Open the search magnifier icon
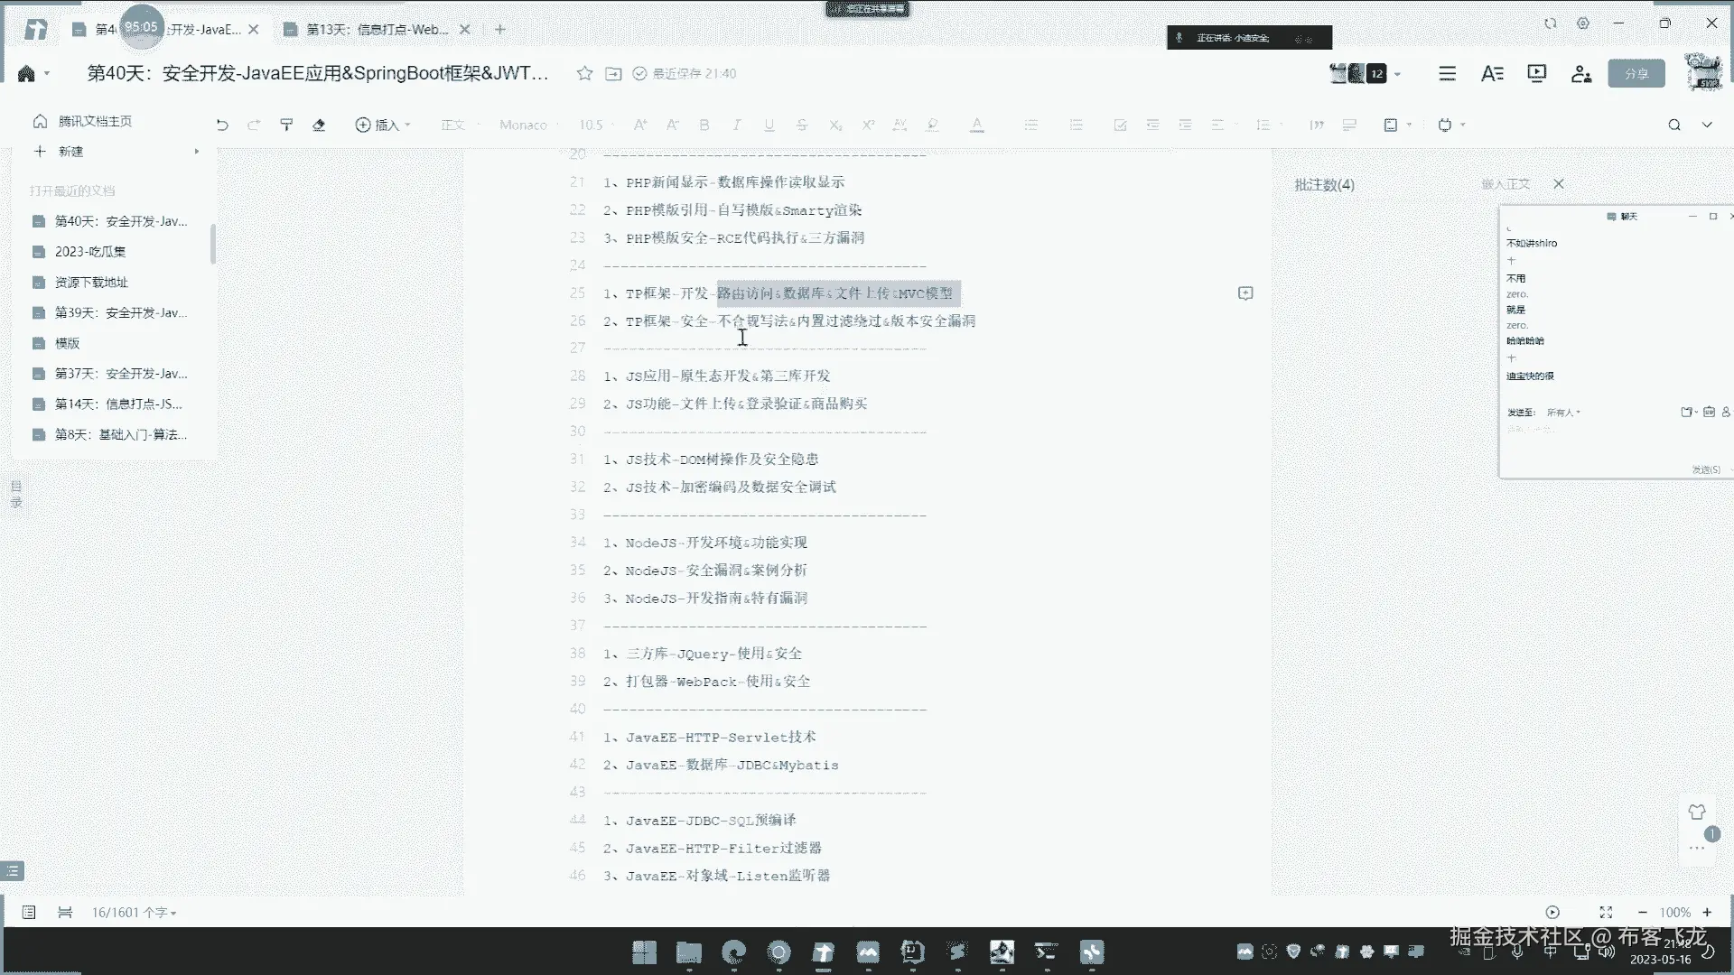Screen dimensions: 1734x975 coord(1673,125)
